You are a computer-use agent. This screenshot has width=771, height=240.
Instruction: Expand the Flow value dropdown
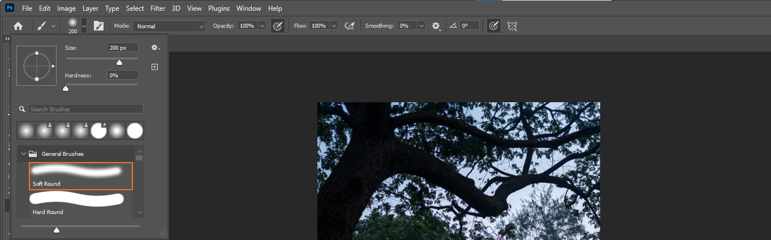(x=333, y=26)
